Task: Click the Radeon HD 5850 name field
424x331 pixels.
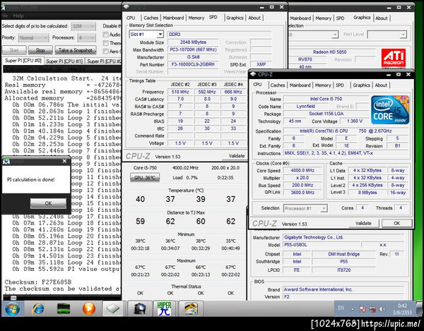Action: pos(329,52)
